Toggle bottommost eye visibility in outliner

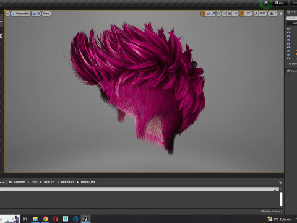(288, 58)
